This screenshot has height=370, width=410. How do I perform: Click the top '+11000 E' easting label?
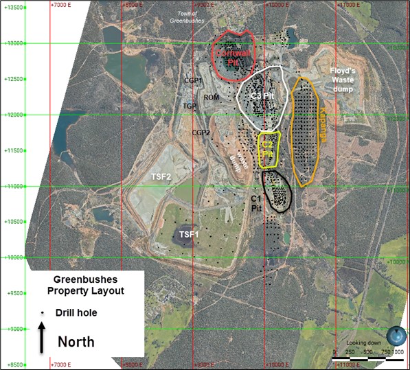(x=349, y=5)
